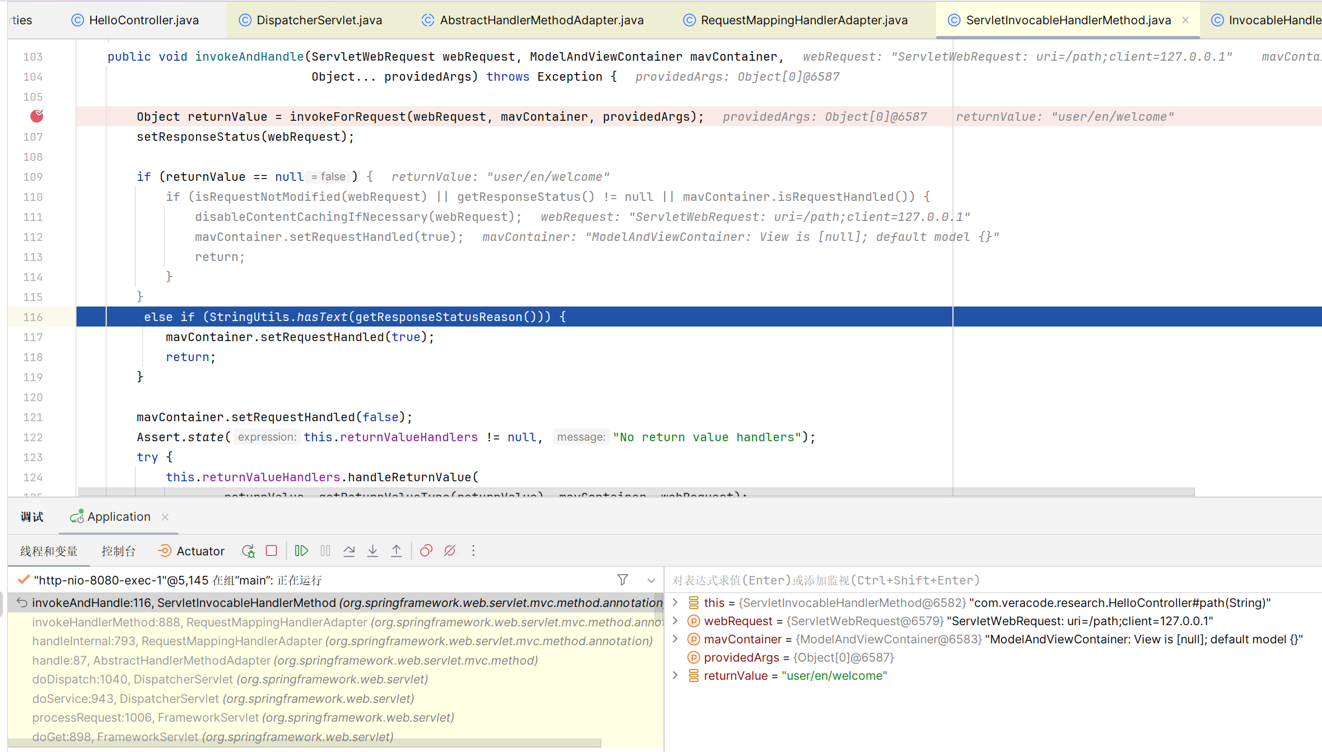Step over the current line
1322x752 pixels.
(x=349, y=551)
